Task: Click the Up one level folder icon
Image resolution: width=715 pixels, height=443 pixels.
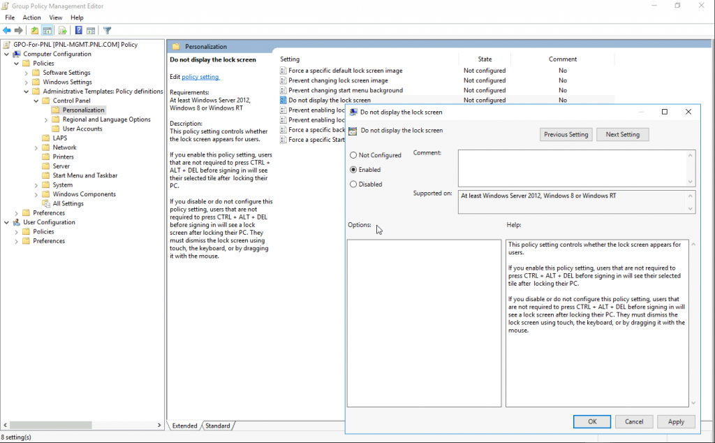Action: click(35, 30)
